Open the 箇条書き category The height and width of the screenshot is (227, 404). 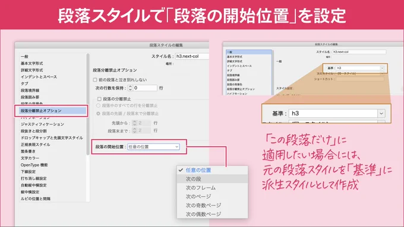tap(28, 151)
